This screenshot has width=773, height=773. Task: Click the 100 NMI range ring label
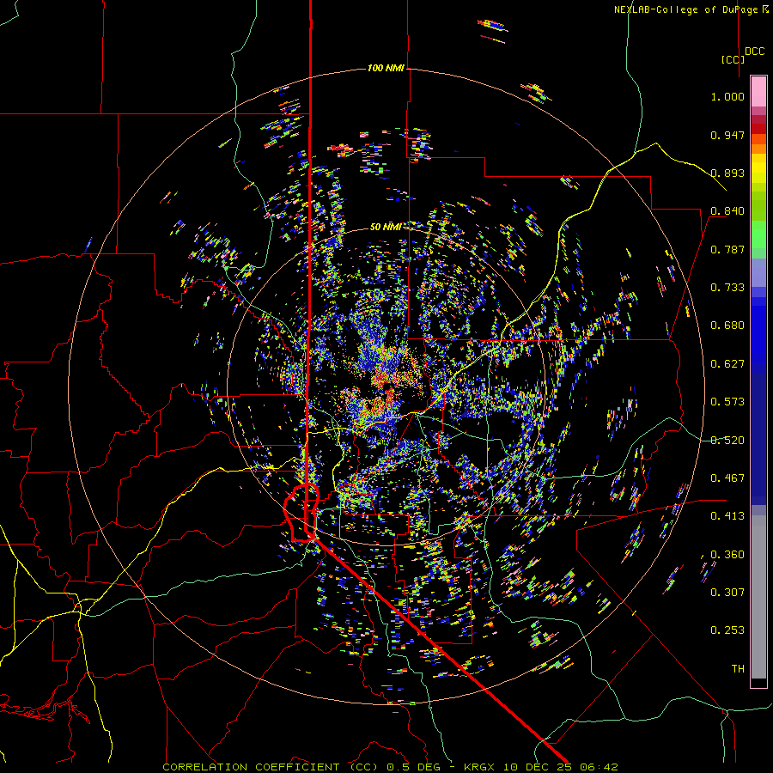pyautogui.click(x=386, y=68)
